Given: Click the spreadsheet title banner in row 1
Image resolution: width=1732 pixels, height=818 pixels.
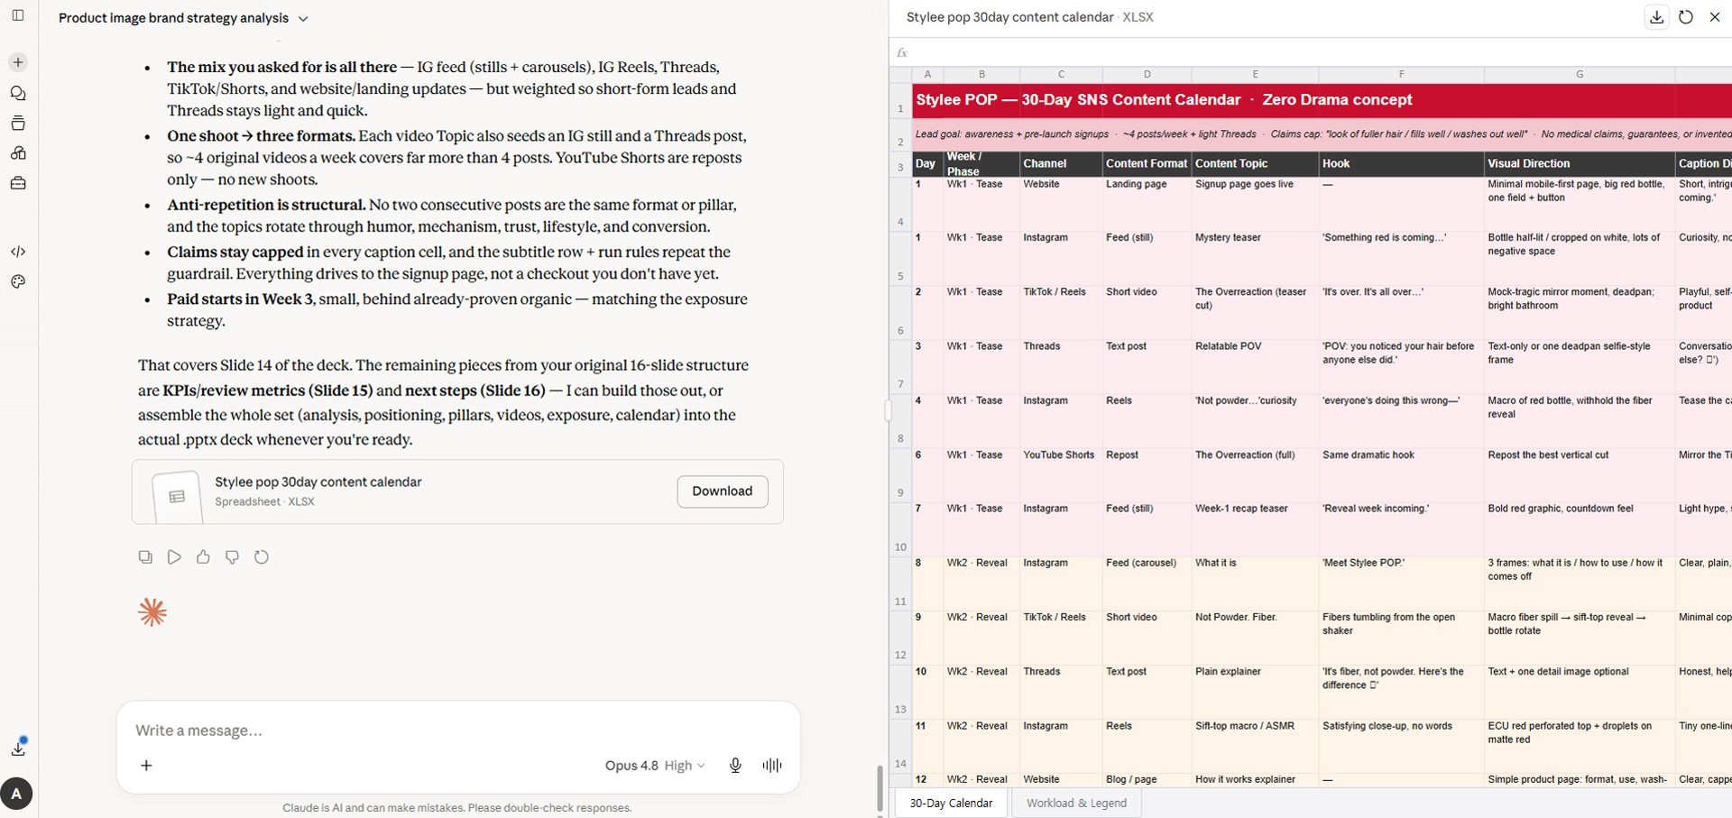Looking at the screenshot, I should point(1322,100).
